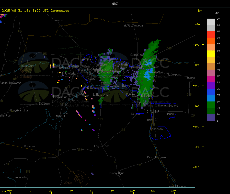This screenshot has height=194, width=230.
Task: Click the yellow 51 dBZ color swatch
Action: point(211,54)
